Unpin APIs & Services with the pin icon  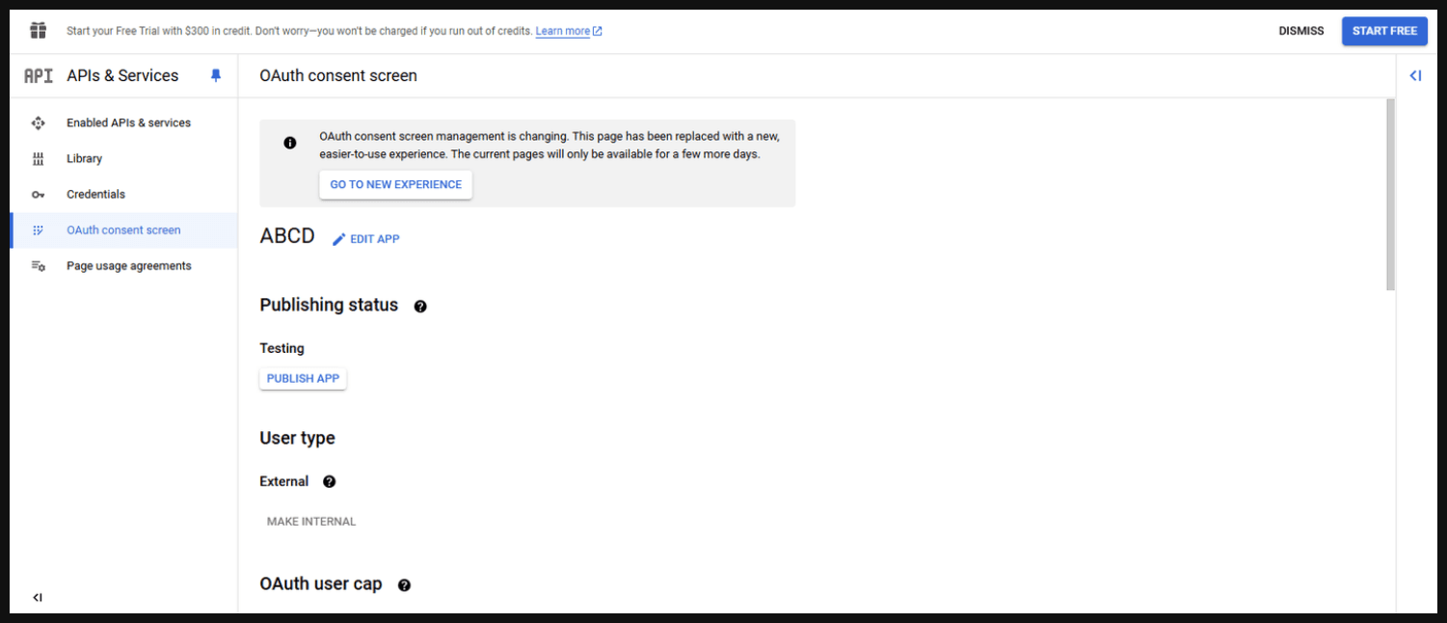(x=216, y=75)
